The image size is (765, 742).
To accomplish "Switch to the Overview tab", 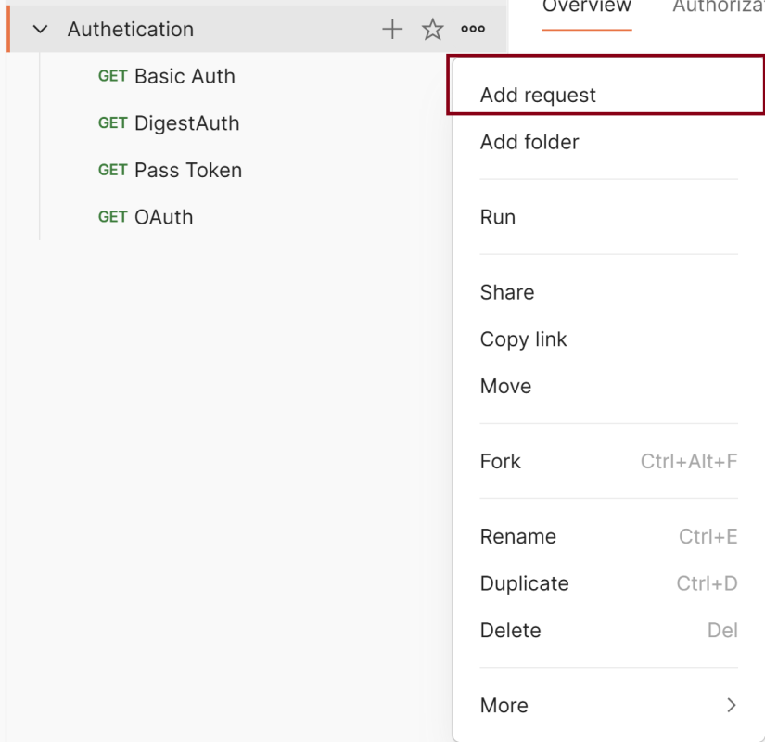I will (586, 7).
